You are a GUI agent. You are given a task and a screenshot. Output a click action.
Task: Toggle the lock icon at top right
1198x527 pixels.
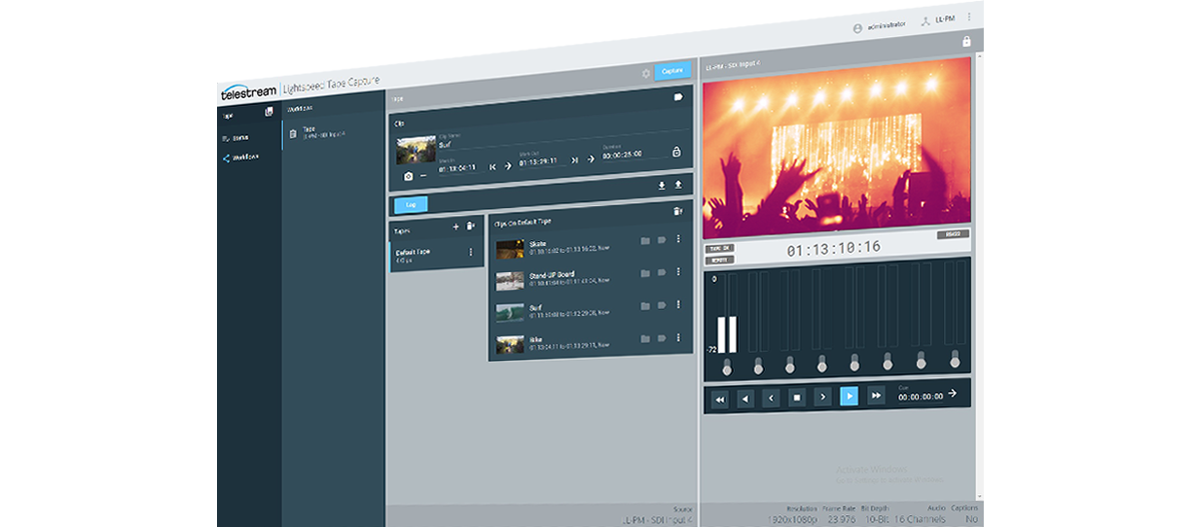point(966,41)
